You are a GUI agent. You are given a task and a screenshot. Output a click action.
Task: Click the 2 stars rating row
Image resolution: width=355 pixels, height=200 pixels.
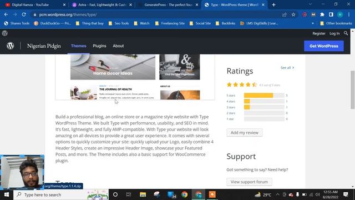click(x=257, y=113)
